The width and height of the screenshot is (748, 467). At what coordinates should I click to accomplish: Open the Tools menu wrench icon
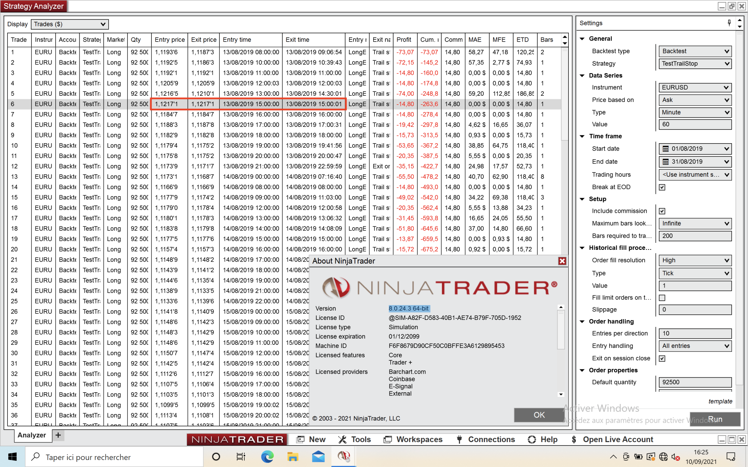tap(342, 439)
